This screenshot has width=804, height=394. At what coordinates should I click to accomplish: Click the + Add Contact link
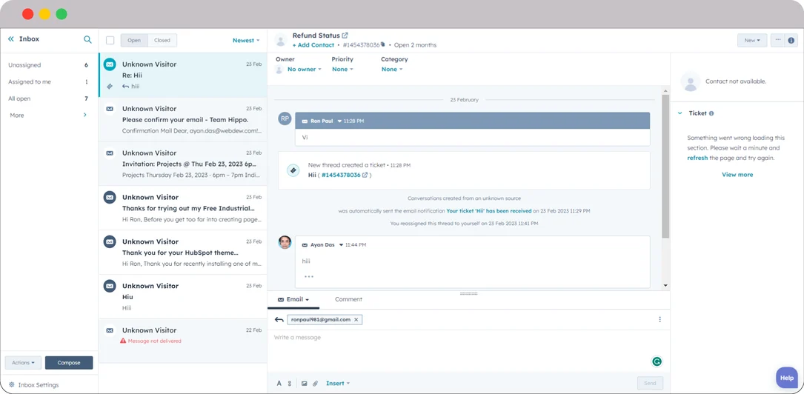pos(313,45)
